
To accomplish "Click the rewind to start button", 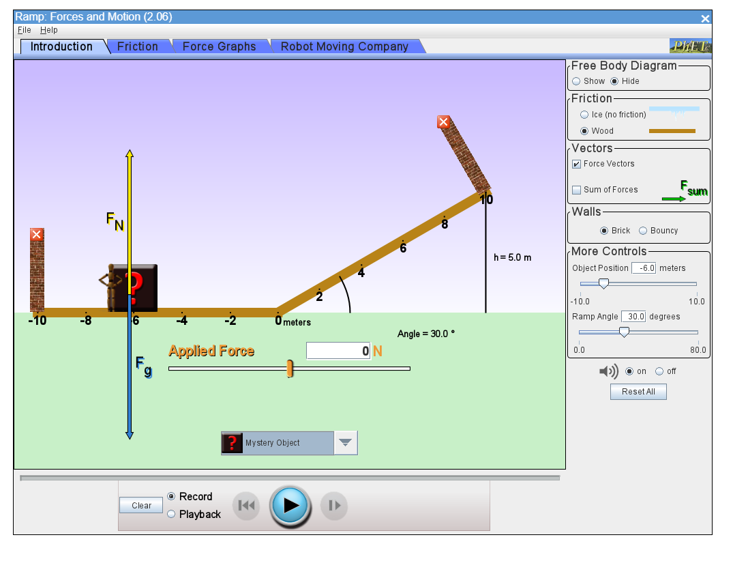I will [x=246, y=506].
